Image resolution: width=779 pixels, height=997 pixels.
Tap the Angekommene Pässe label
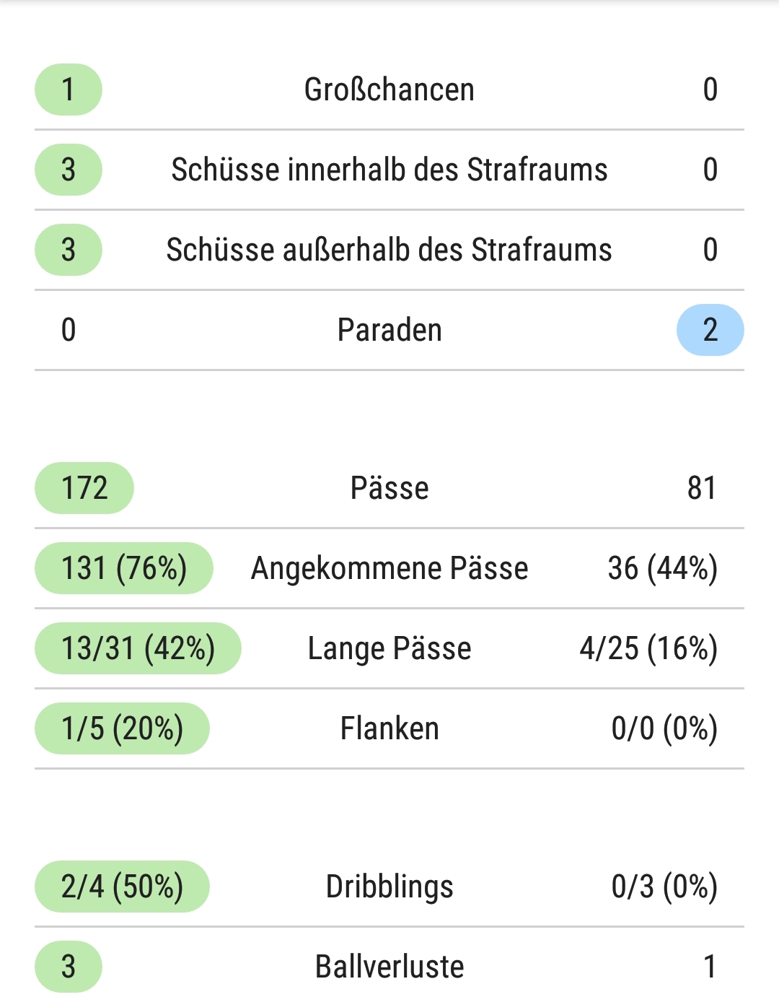pos(389,568)
